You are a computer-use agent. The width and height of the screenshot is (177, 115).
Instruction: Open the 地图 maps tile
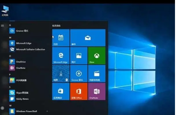(x=61, y=74)
